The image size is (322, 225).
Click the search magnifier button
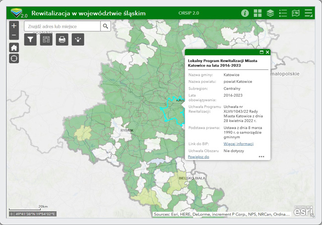[x=106, y=26]
